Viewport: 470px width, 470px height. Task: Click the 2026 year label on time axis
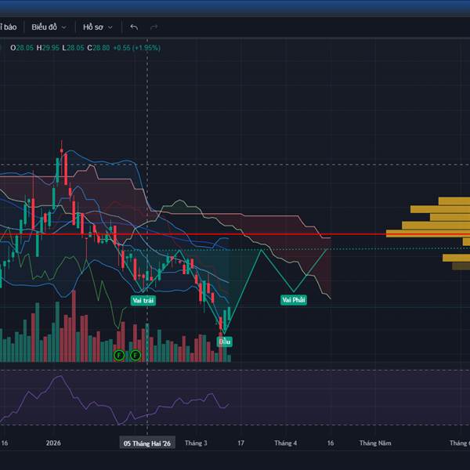[53, 443]
